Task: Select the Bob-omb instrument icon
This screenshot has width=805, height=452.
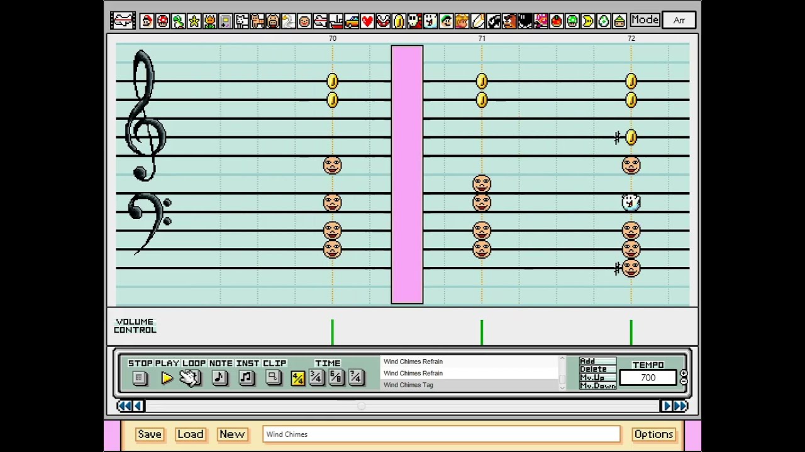Action: [525, 21]
